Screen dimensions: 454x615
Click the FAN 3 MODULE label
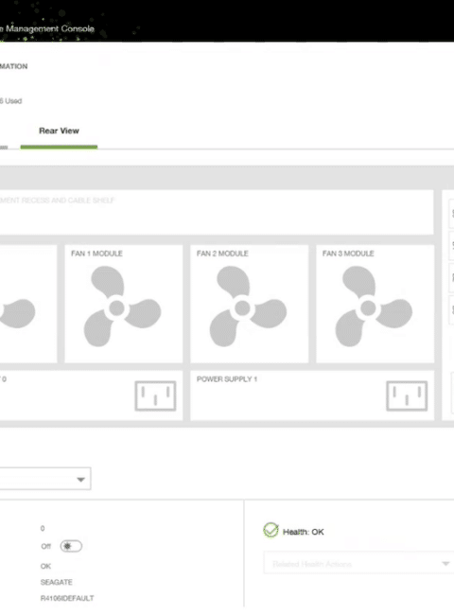(x=348, y=254)
